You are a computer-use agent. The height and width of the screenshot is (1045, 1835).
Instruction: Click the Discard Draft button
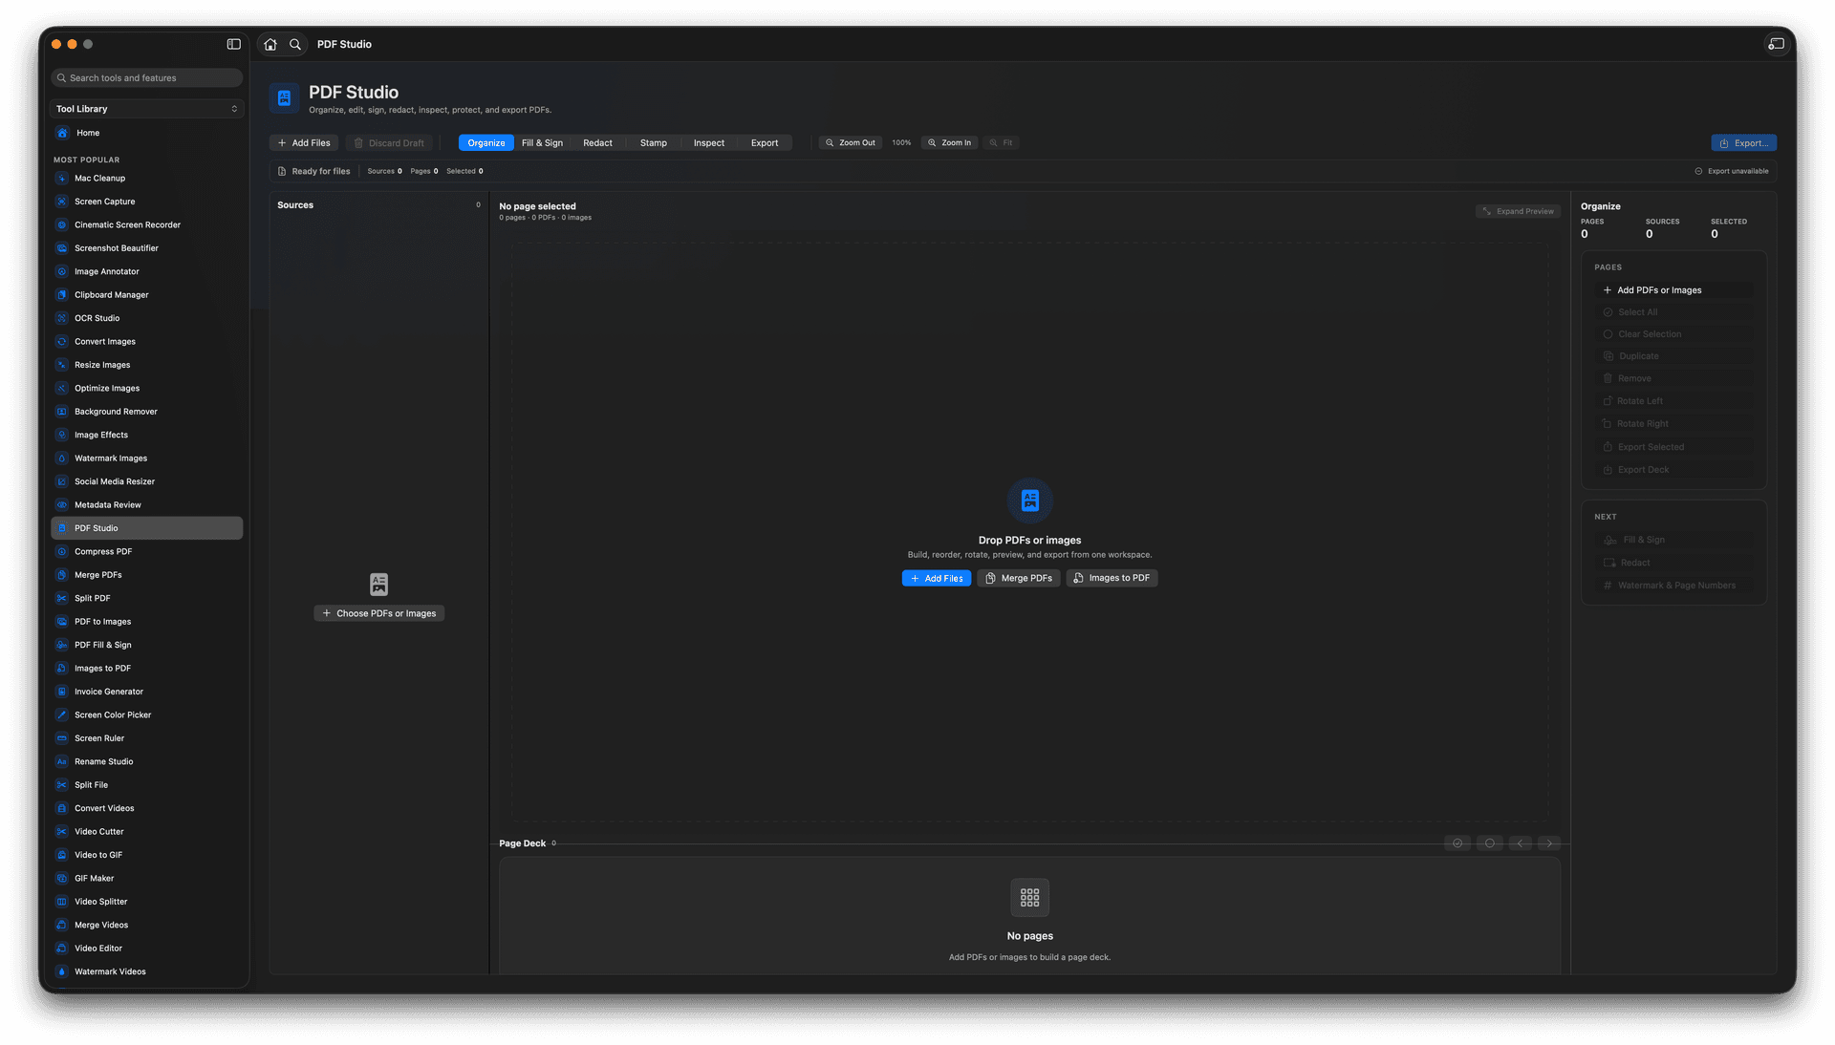pyautogui.click(x=389, y=142)
